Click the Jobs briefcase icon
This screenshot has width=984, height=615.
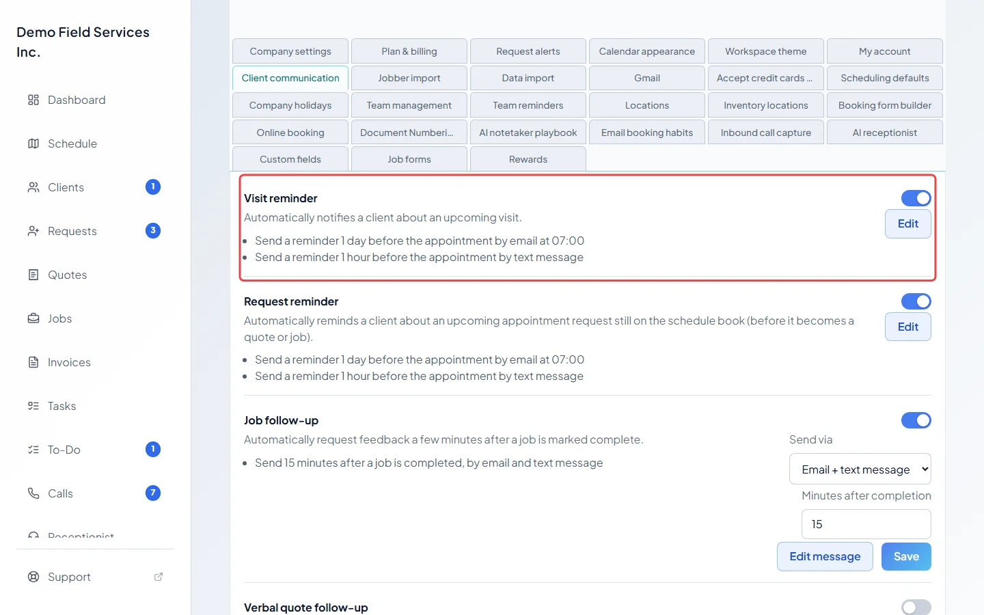[33, 318]
